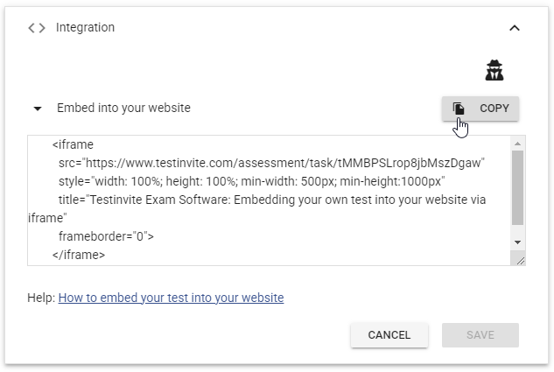Click inside the iframe embed code box

270,200
